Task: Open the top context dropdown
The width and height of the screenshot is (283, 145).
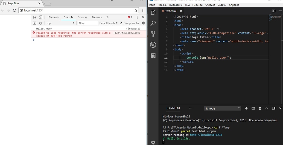Action: [x=60, y=23]
